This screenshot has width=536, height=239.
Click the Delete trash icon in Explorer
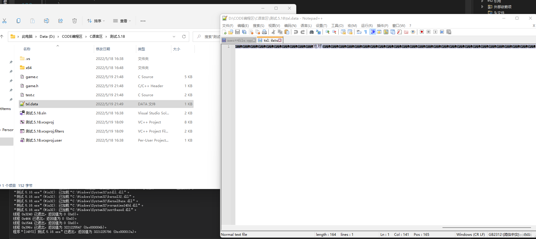point(75,21)
